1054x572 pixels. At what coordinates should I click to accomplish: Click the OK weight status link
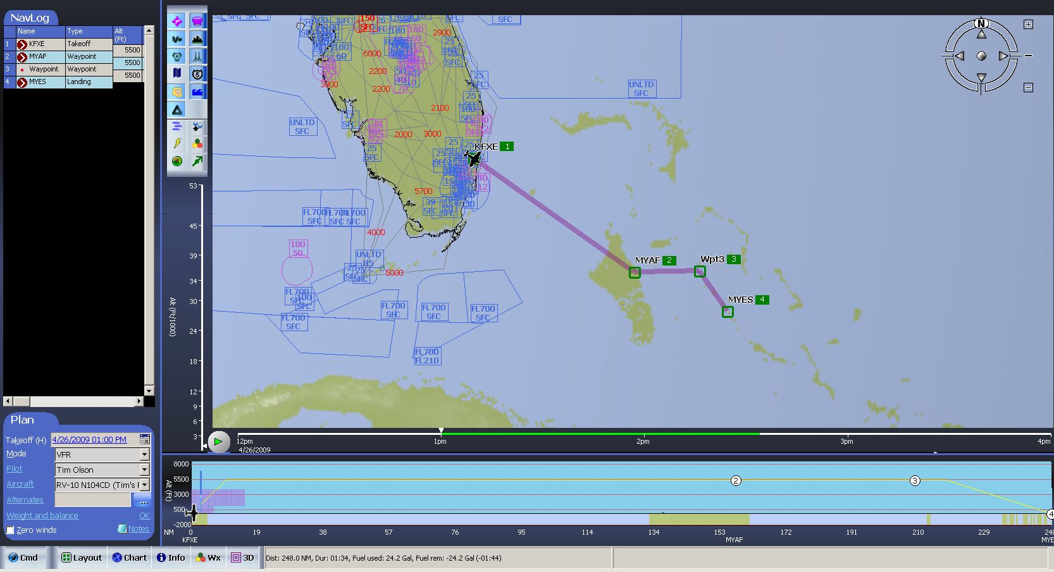(144, 516)
